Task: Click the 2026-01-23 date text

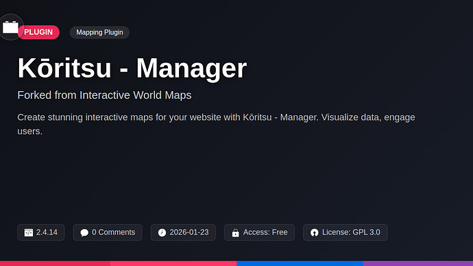Action: pyautogui.click(x=189, y=232)
